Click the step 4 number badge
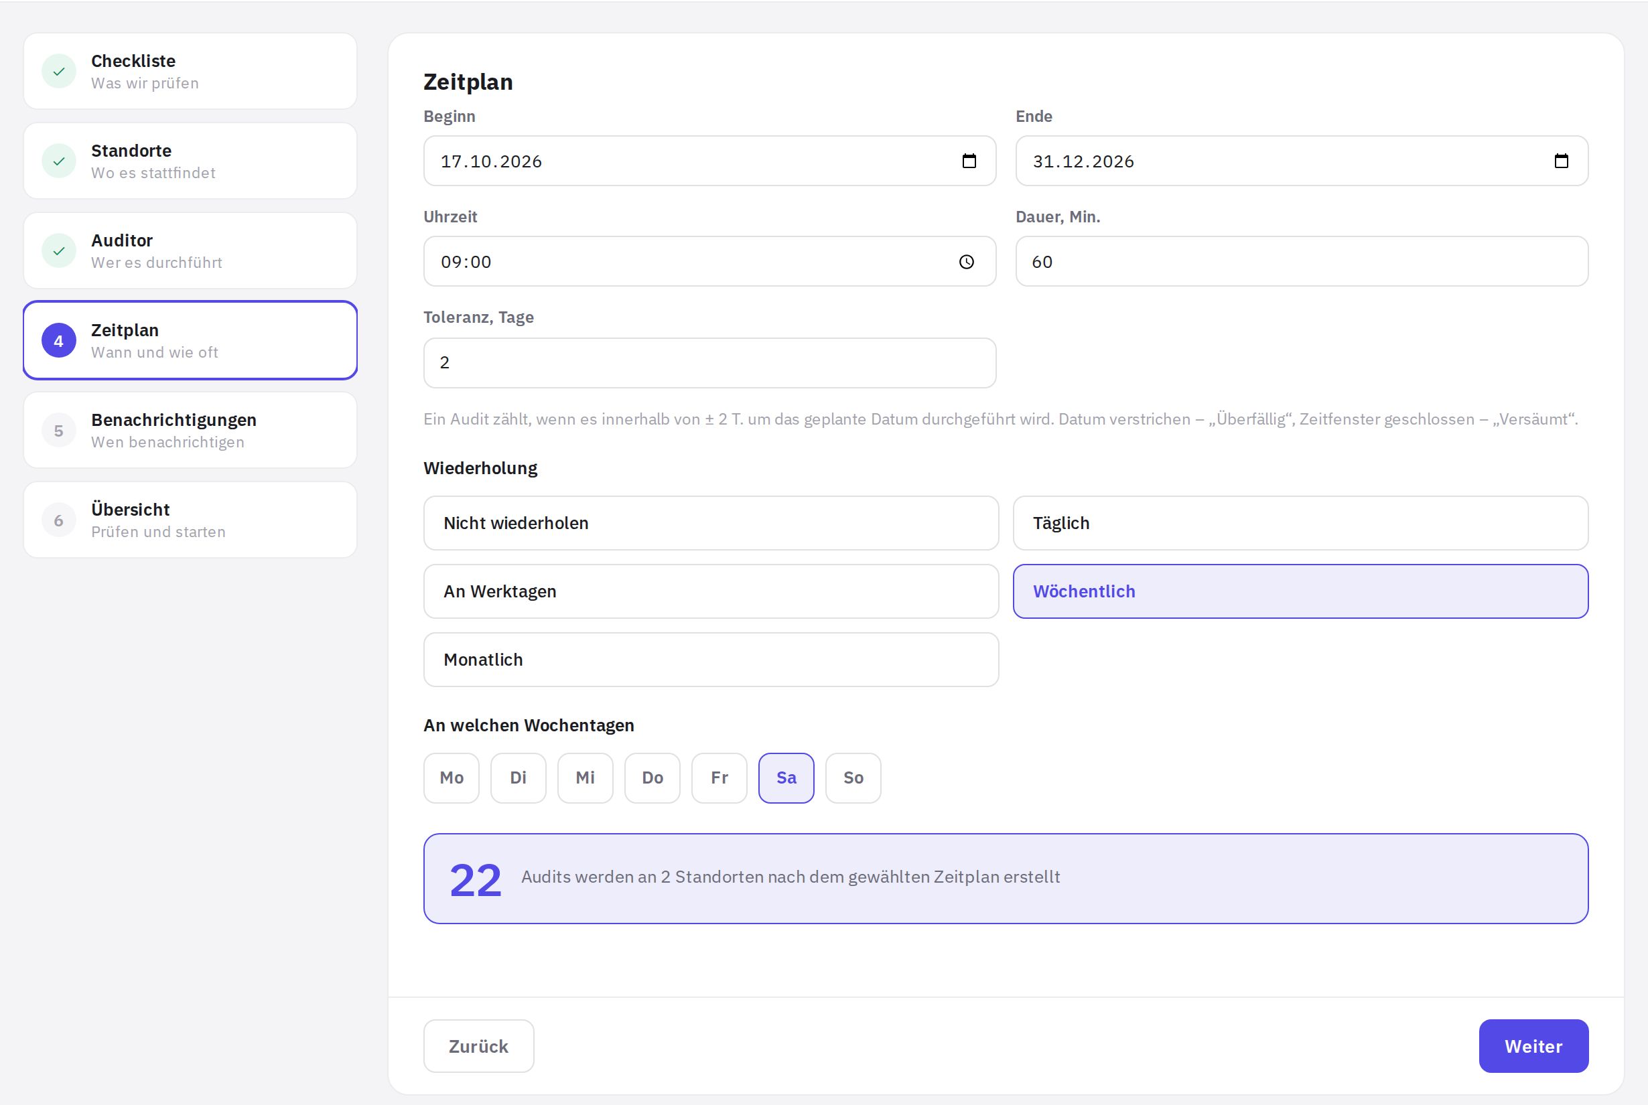Screen dimensions: 1648x1105 (59, 340)
